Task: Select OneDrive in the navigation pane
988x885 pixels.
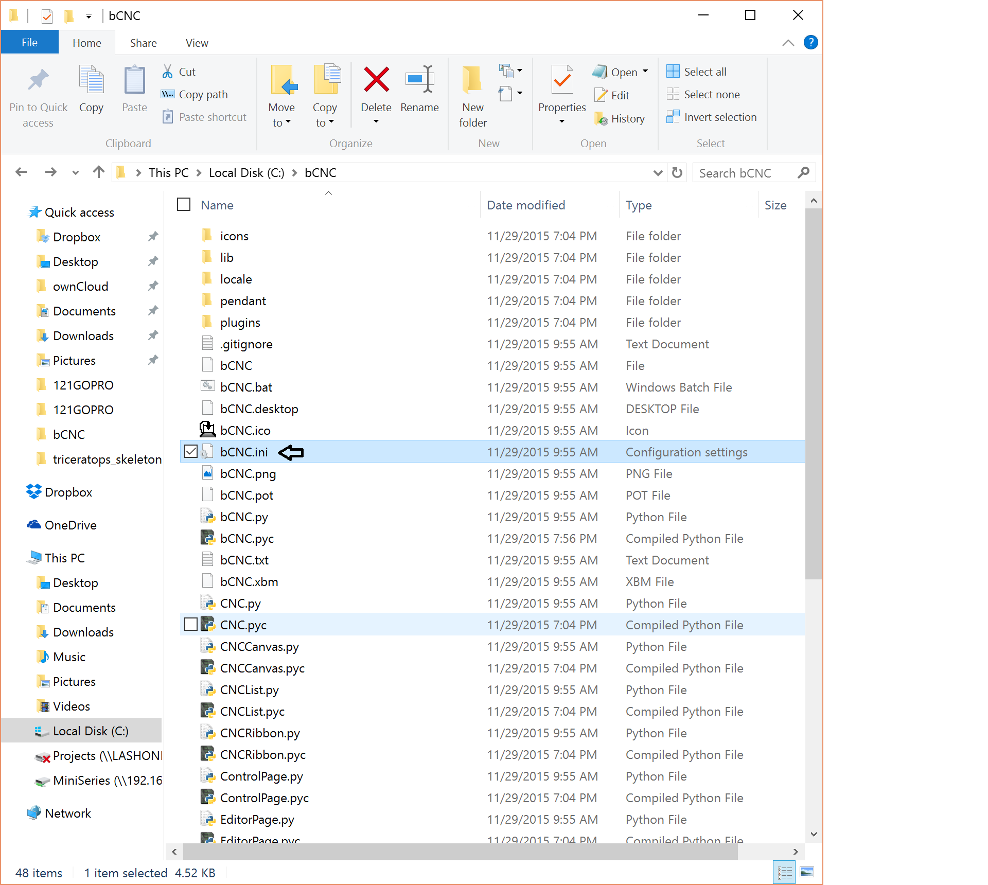Action: tap(70, 525)
